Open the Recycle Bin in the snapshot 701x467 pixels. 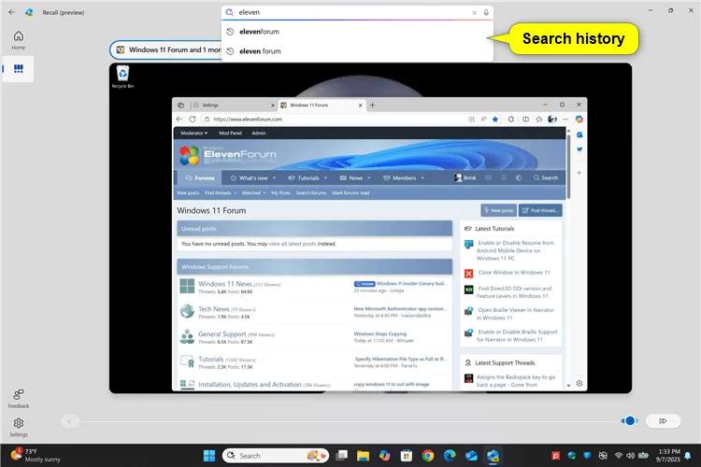(x=122, y=77)
